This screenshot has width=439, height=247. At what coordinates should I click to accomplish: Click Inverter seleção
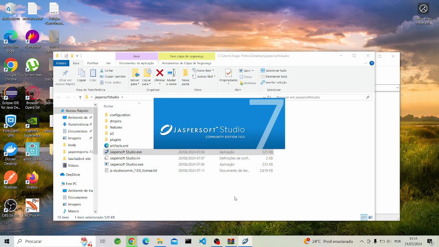[x=273, y=82]
